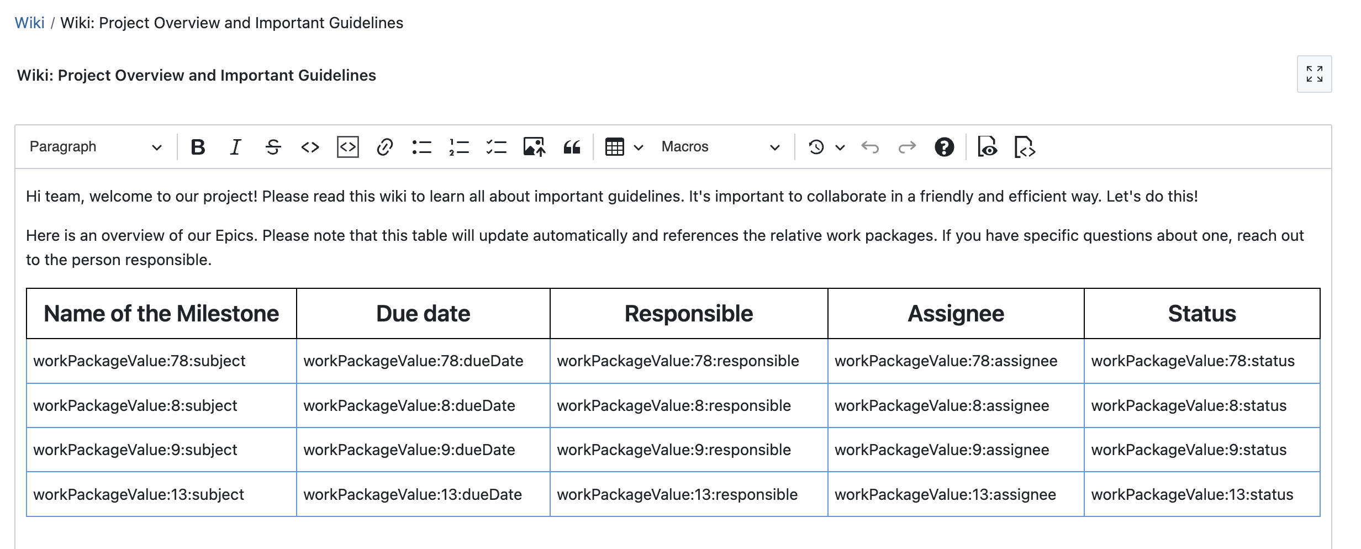Insert a block quote
The height and width of the screenshot is (549, 1361).
[x=572, y=146]
